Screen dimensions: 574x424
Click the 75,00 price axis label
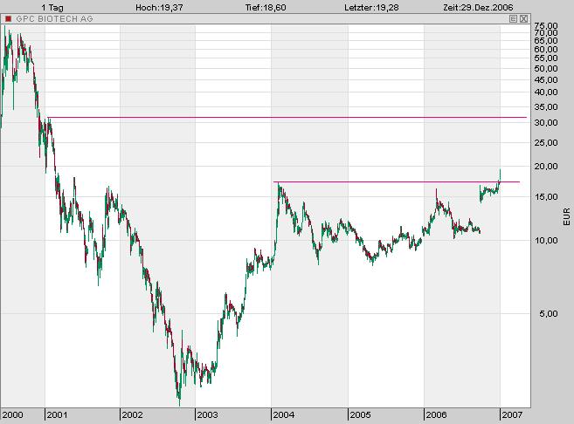[x=546, y=27]
